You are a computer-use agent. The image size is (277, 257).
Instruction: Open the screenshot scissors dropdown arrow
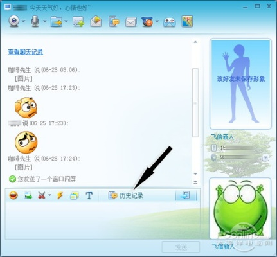[49, 195]
